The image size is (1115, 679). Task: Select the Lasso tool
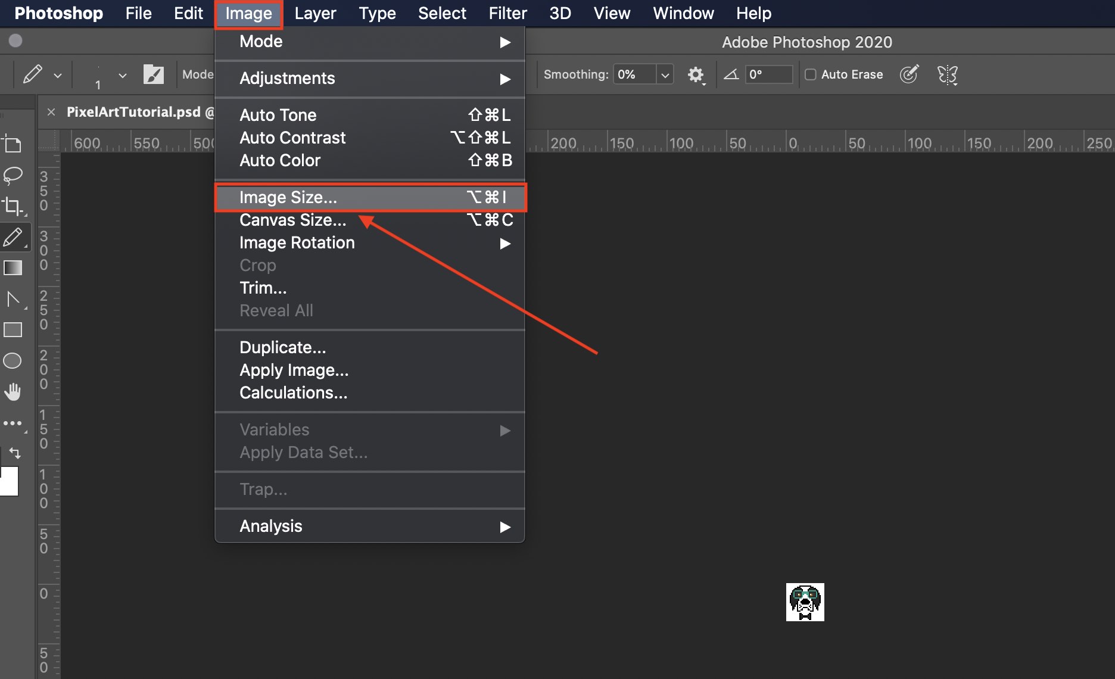pyautogui.click(x=13, y=175)
